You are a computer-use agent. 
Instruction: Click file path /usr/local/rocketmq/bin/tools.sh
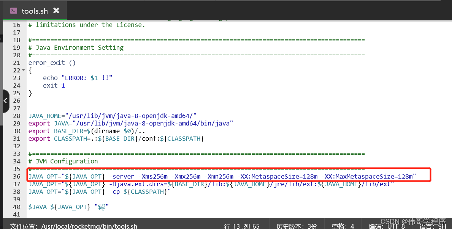coord(89,226)
